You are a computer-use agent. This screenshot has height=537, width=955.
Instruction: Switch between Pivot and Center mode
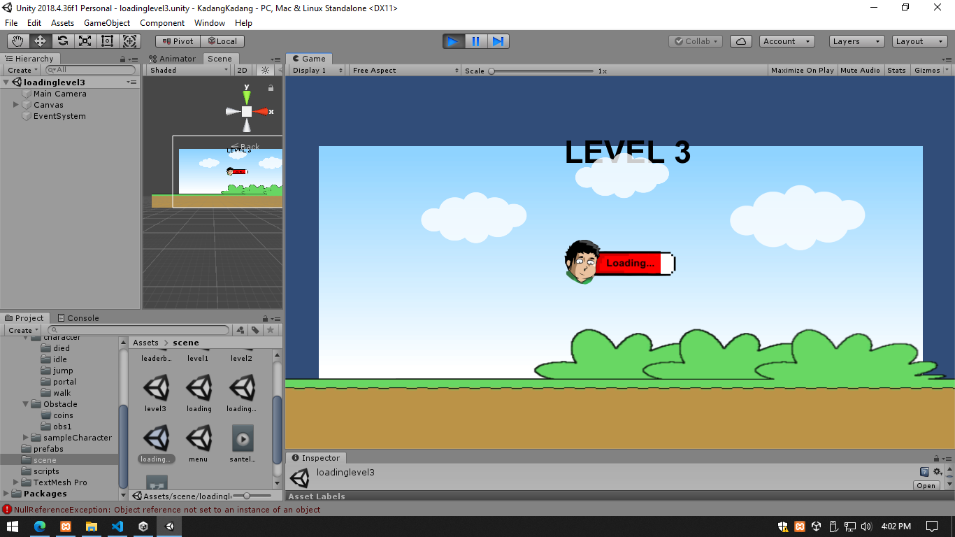pyautogui.click(x=177, y=41)
